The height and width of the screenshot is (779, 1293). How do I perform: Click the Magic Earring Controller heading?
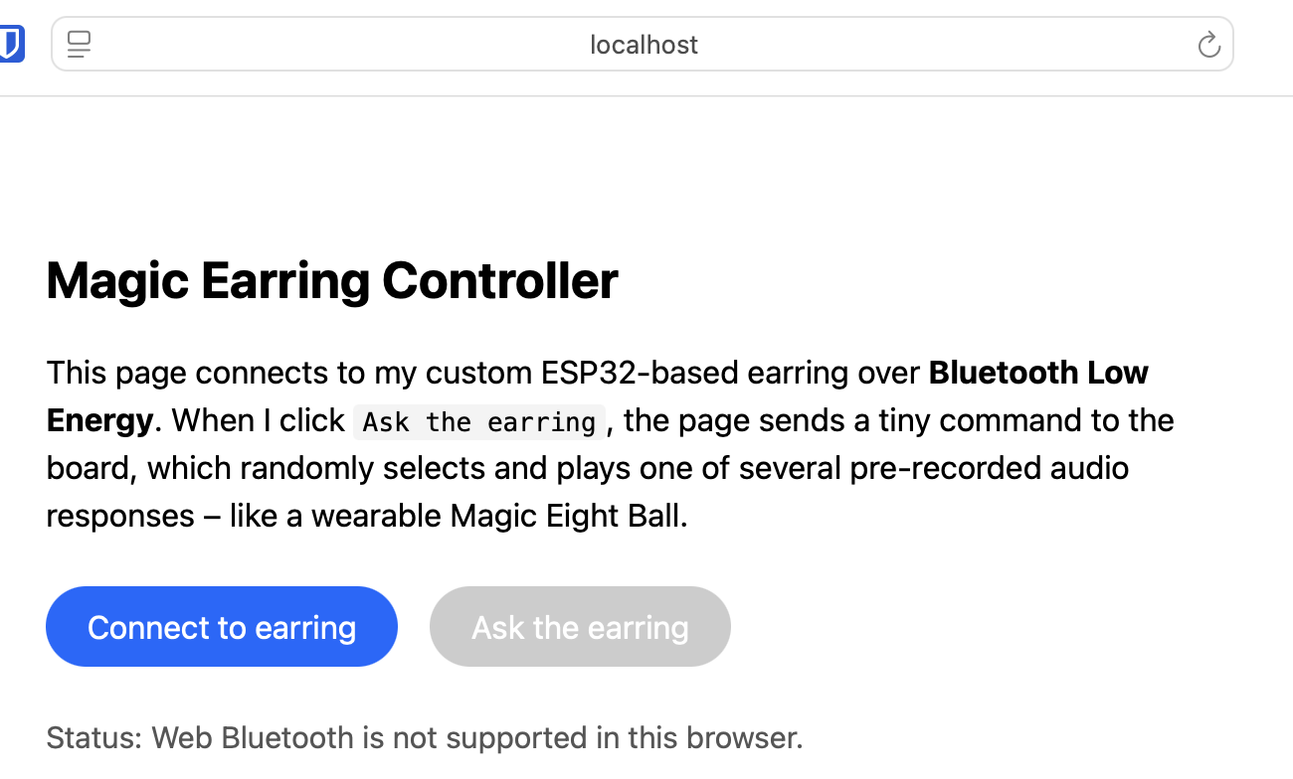(332, 280)
